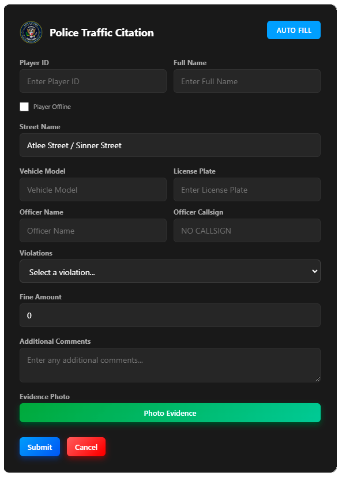The width and height of the screenshot is (342, 477).
Task: Select the Street Name field
Action: point(170,145)
